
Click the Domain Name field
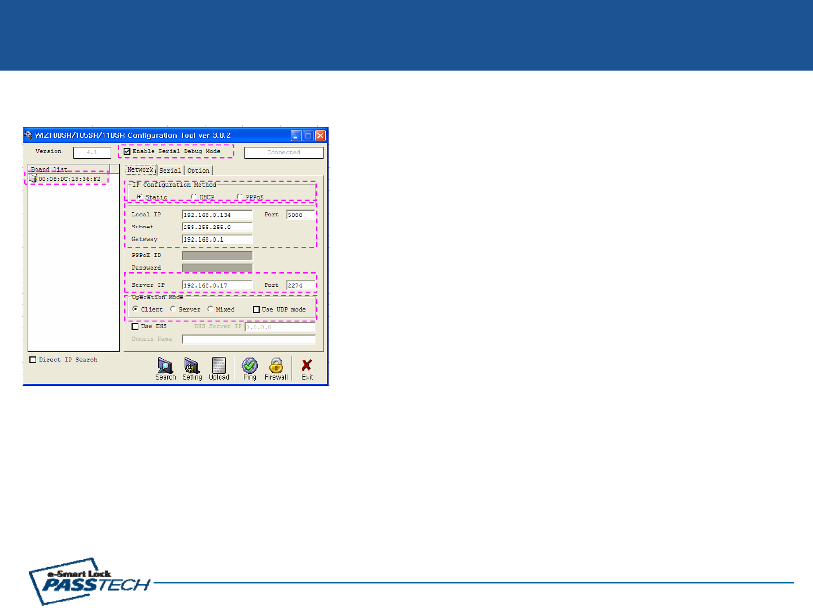point(248,339)
